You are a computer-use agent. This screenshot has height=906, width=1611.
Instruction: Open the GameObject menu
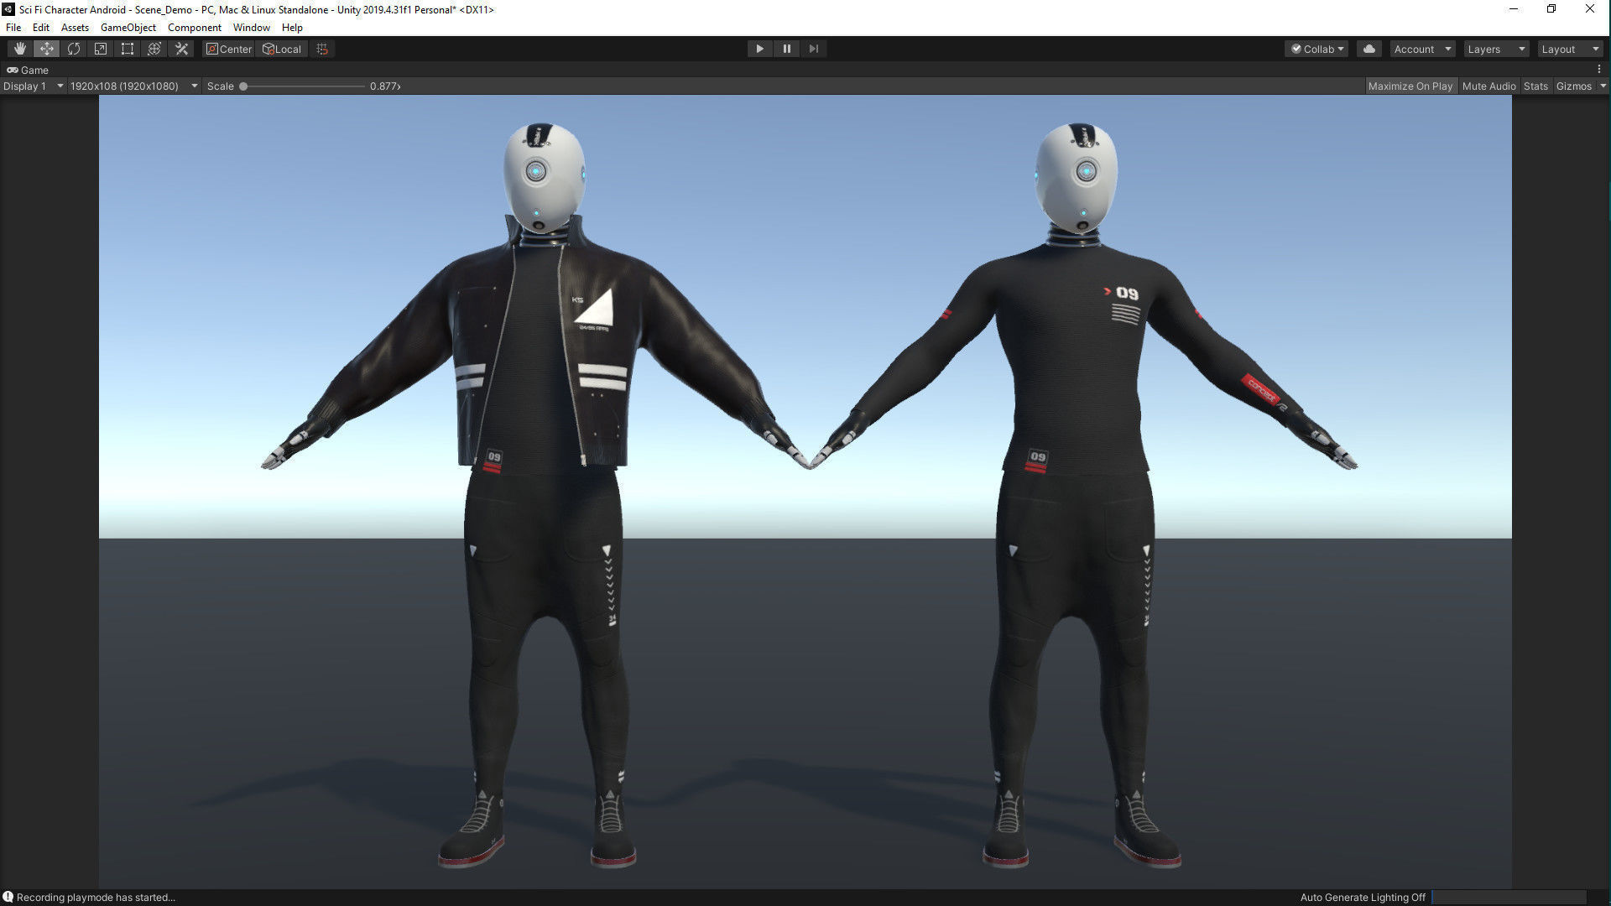[x=128, y=27]
